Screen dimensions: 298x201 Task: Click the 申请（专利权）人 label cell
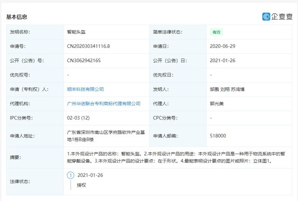[35, 90]
